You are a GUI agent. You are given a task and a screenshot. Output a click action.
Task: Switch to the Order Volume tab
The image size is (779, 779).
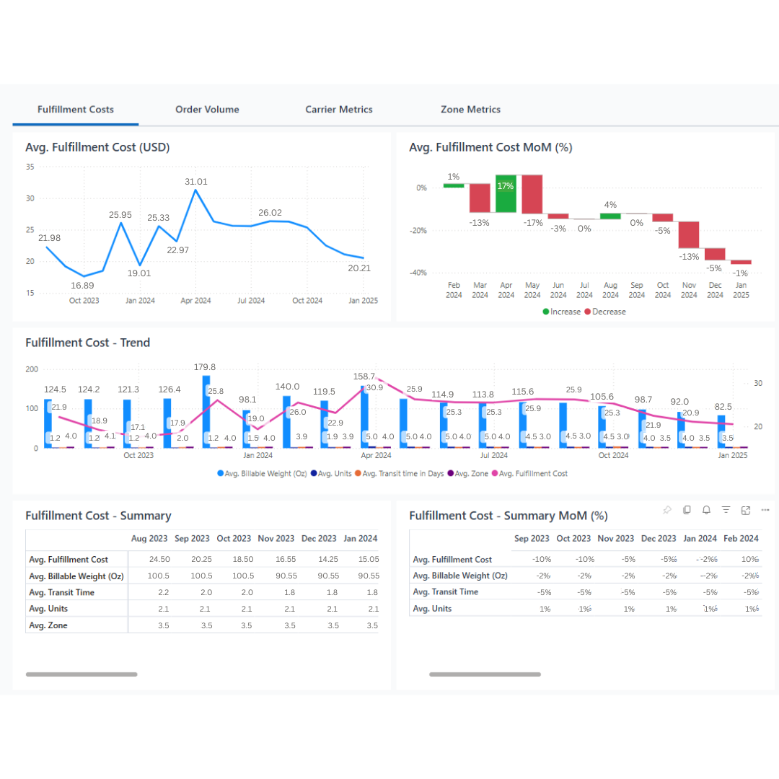click(x=207, y=110)
